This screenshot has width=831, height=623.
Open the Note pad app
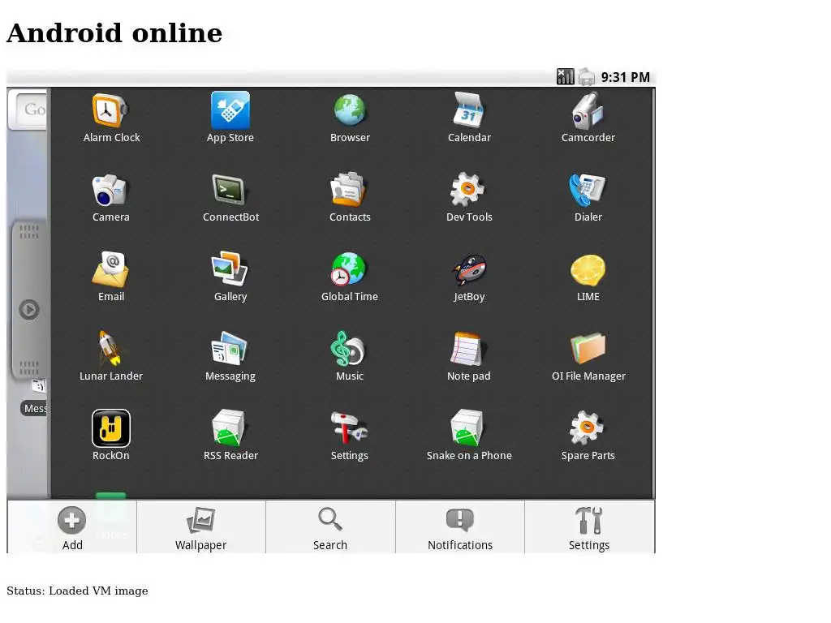(468, 356)
